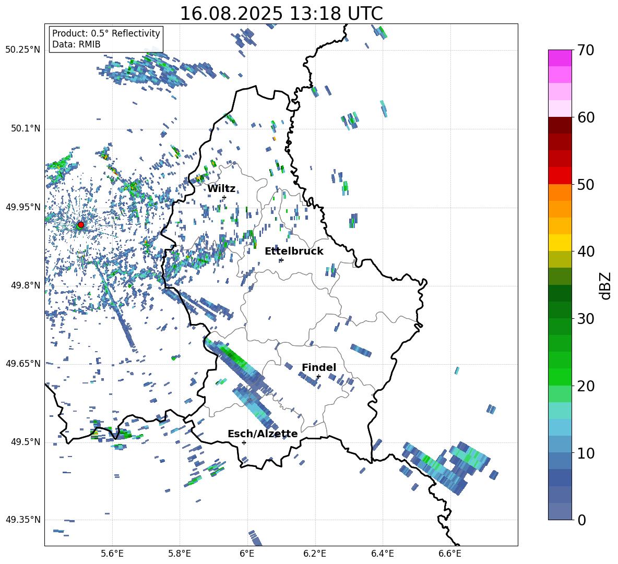Click the Esch/Alzette city label
Viewport: 618px width, 564px height.
click(x=263, y=434)
